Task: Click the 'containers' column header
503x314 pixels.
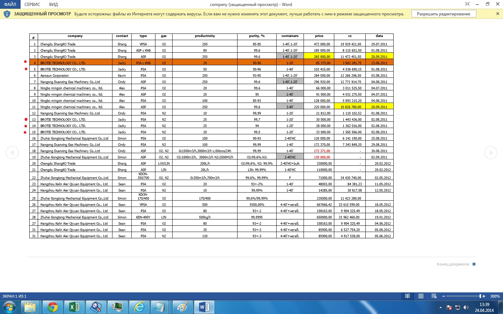Action: tap(290, 36)
